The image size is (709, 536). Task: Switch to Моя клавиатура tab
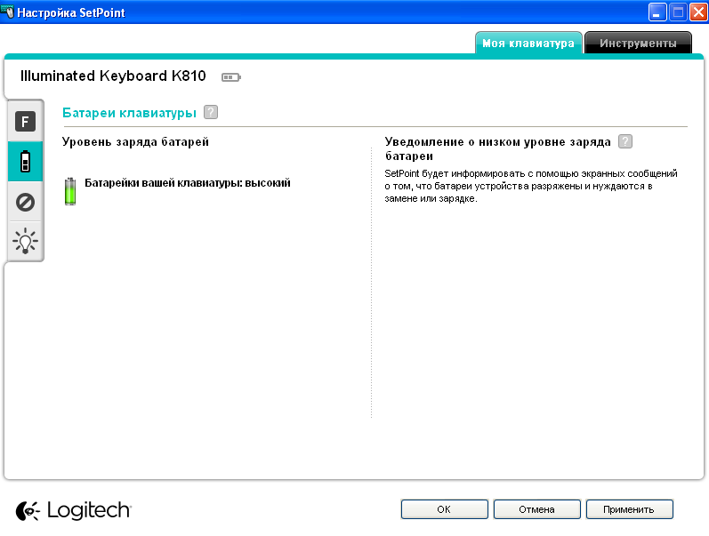click(528, 44)
